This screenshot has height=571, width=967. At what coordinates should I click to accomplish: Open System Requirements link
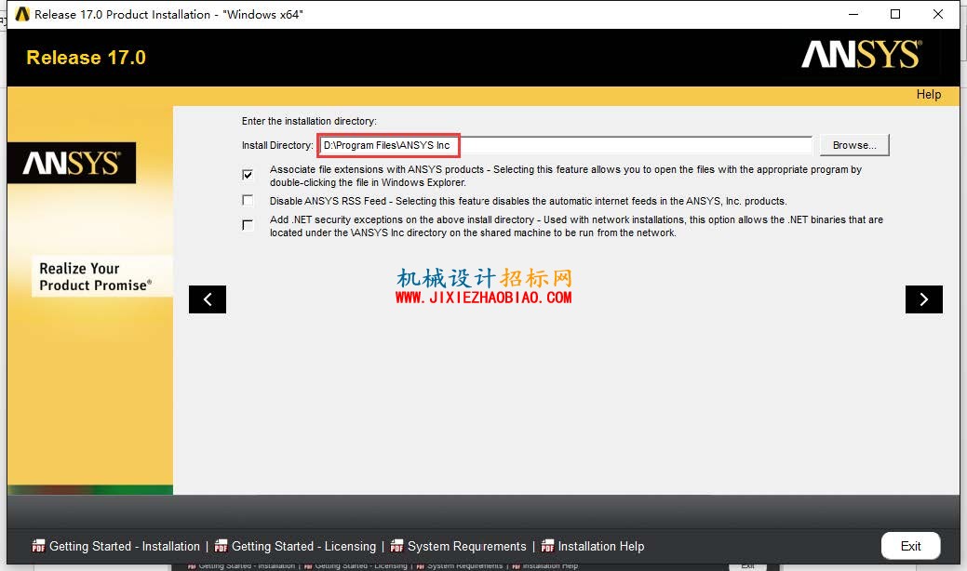point(467,547)
